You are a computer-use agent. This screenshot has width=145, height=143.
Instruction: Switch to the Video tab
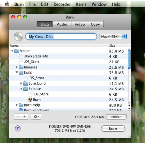pyautogui.click(x=80, y=24)
